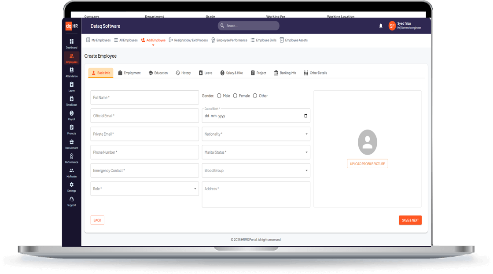Navigate to Projects in the sidebar

[x=71, y=129]
